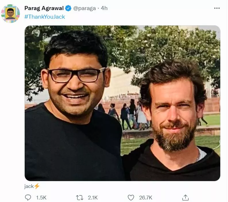Screen dimensions: 228x202
Task: Click the bearded man in the photo
Action: [x=172, y=109]
